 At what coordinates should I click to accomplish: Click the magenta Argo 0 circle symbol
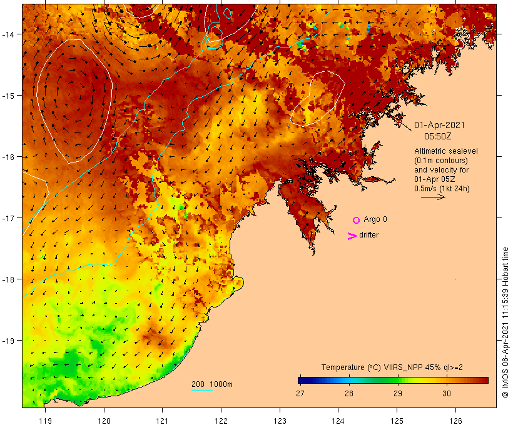pyautogui.click(x=357, y=221)
